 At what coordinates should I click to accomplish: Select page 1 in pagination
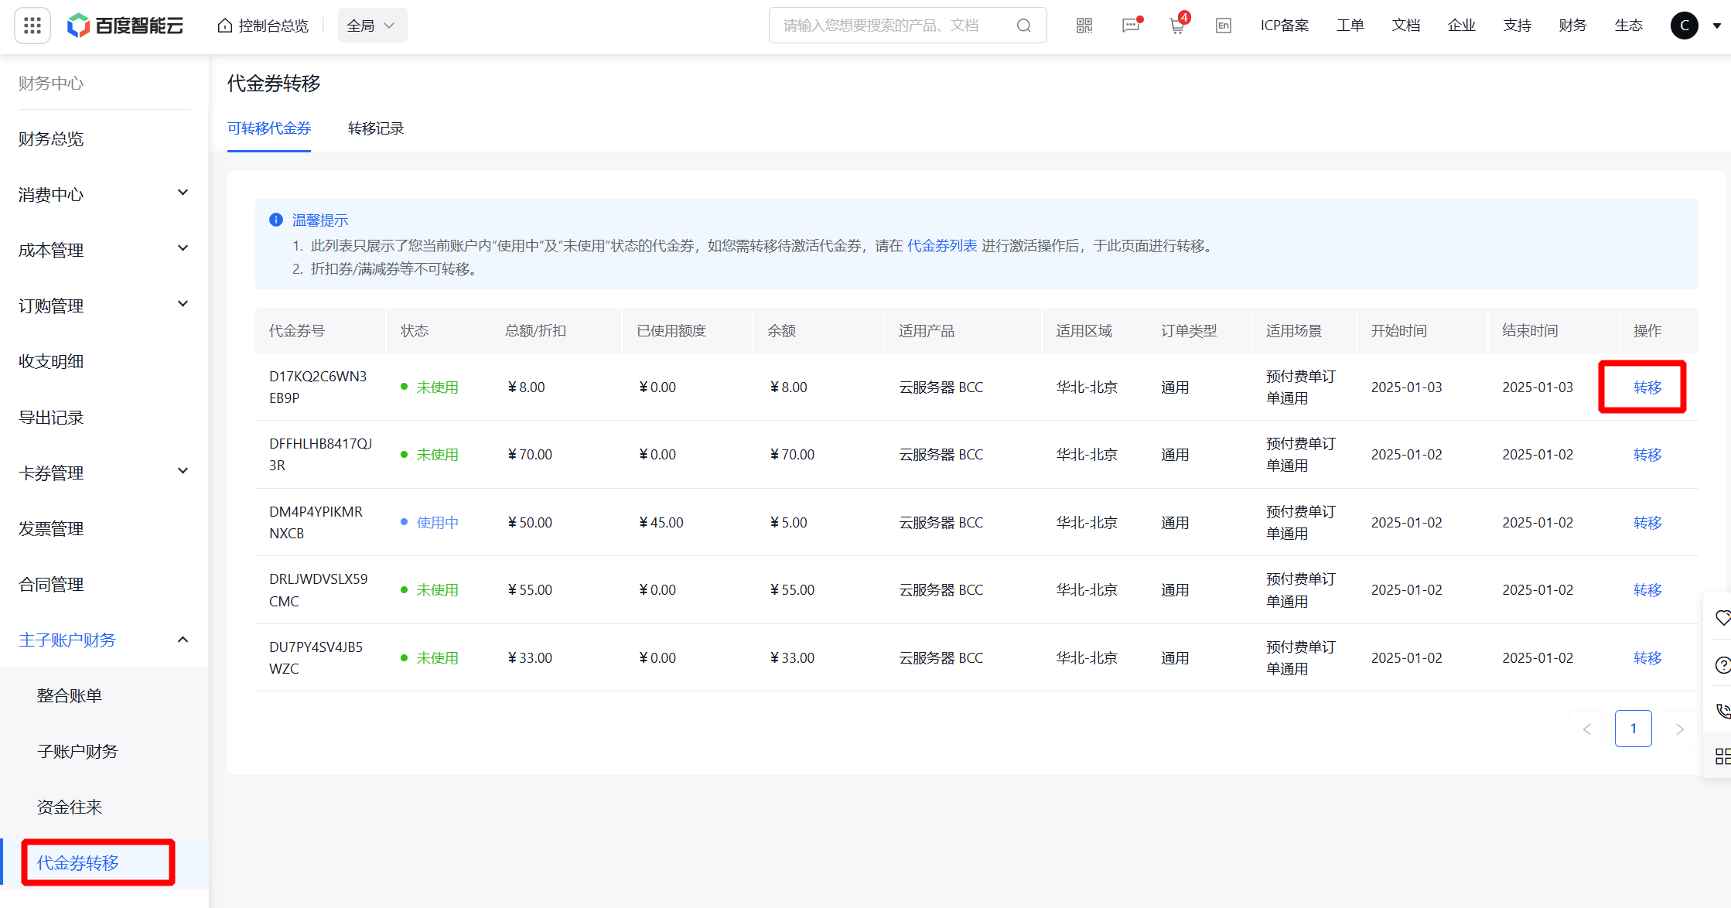click(1634, 729)
